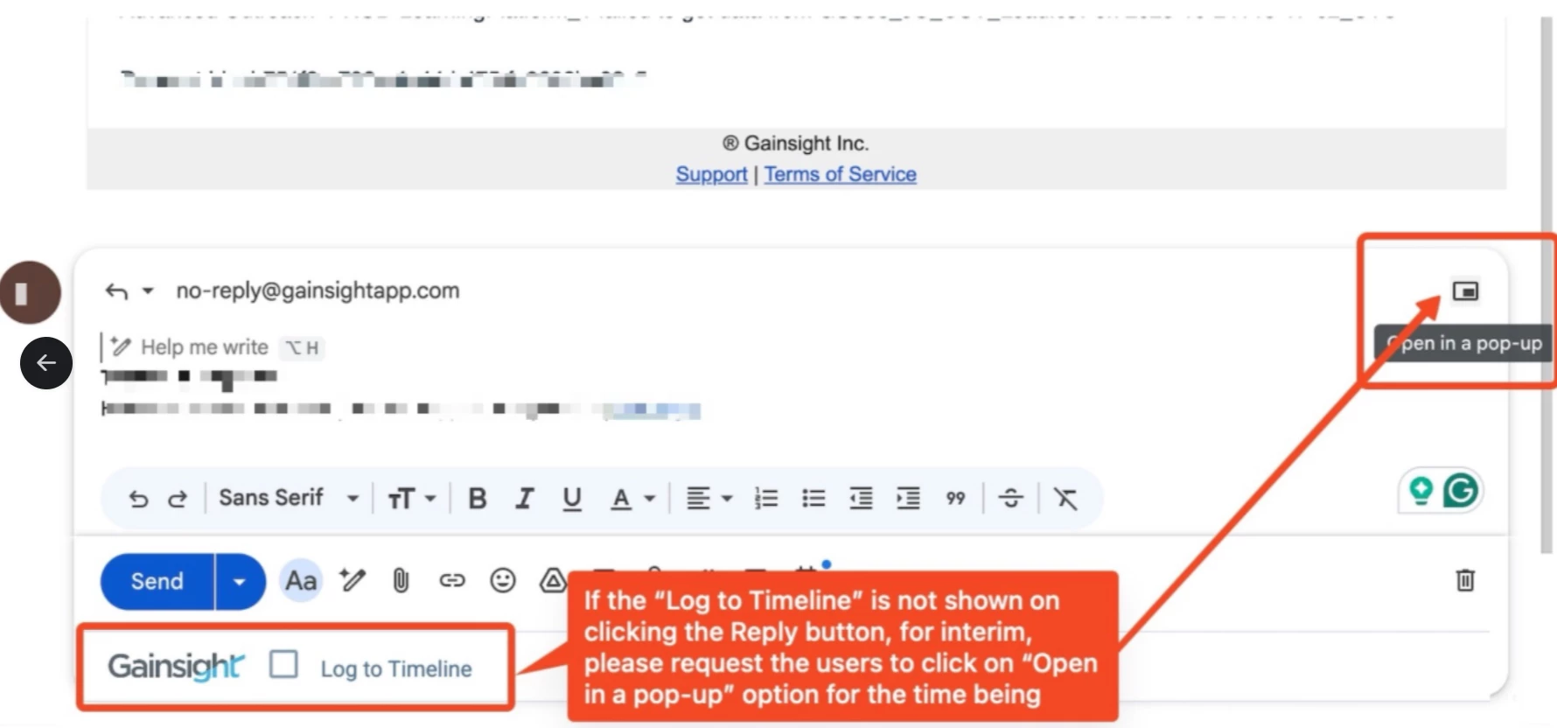Click the green lightbulb suggestion icon
Viewport: 1557px width, 728px height.
[1421, 491]
